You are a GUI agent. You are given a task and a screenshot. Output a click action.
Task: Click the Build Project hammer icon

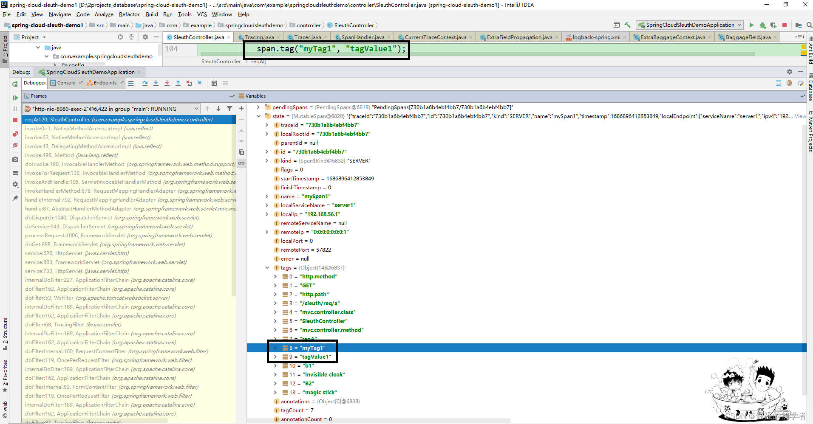point(627,25)
